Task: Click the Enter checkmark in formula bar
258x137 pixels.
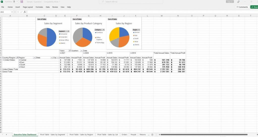Action: (x=21, y=12)
